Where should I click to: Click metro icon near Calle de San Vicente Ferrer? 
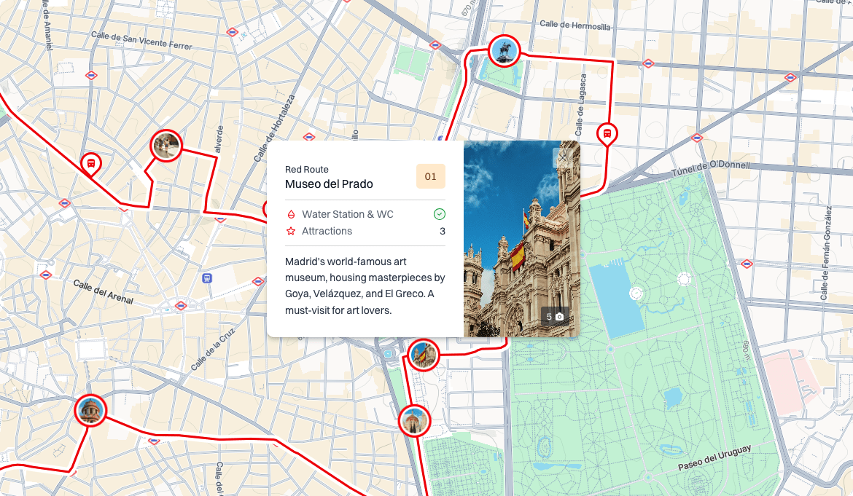[x=233, y=32]
